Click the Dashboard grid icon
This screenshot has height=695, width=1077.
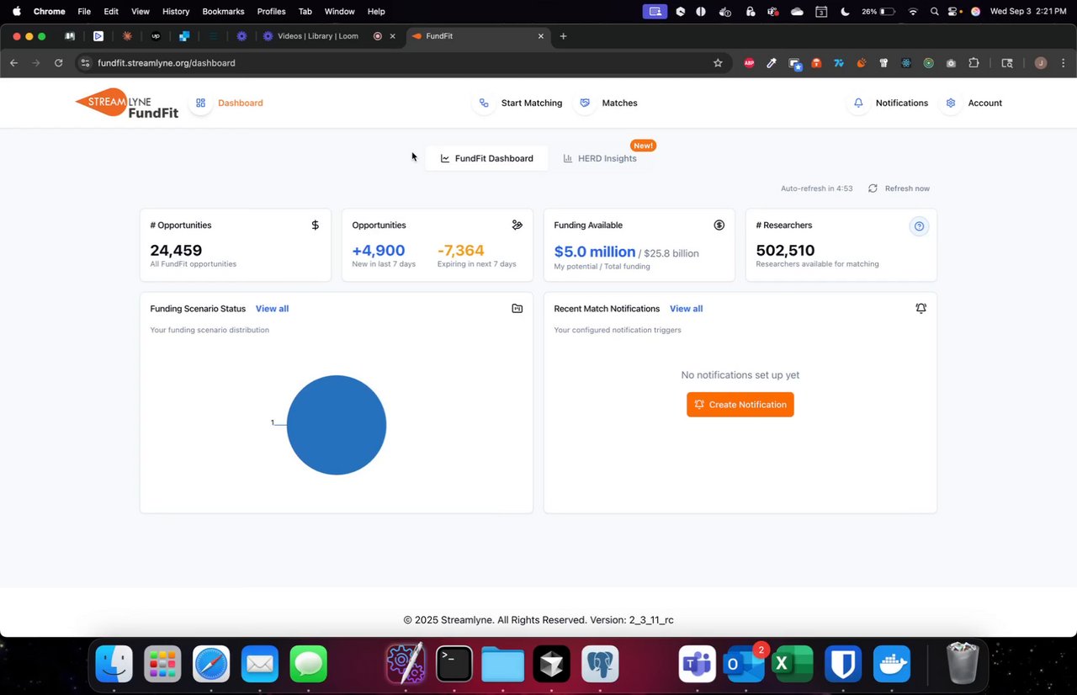click(200, 103)
